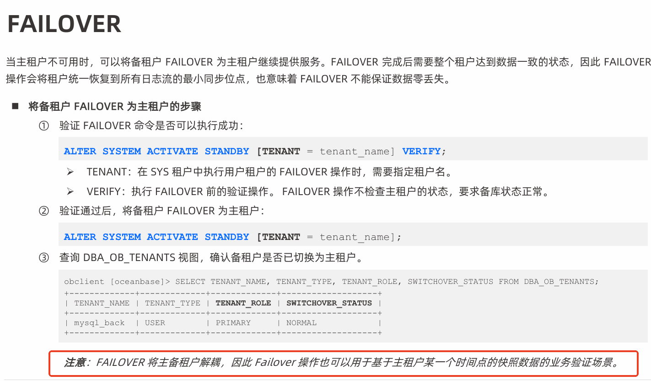
Task: Click the bold 注意 label in the red box
Action: (74, 363)
